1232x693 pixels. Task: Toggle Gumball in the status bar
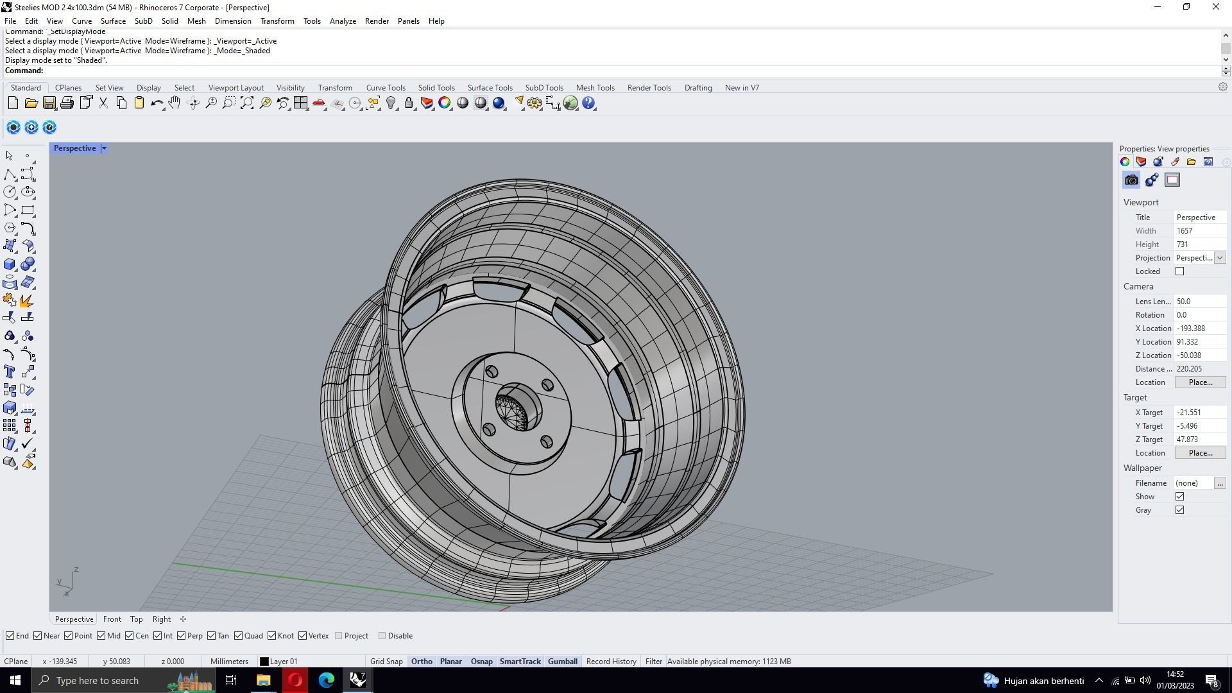point(562,662)
